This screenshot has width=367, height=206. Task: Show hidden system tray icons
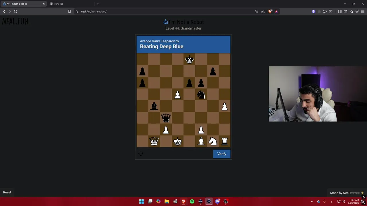(312, 201)
